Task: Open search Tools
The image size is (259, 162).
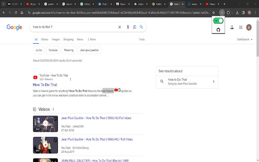Action: (142, 39)
